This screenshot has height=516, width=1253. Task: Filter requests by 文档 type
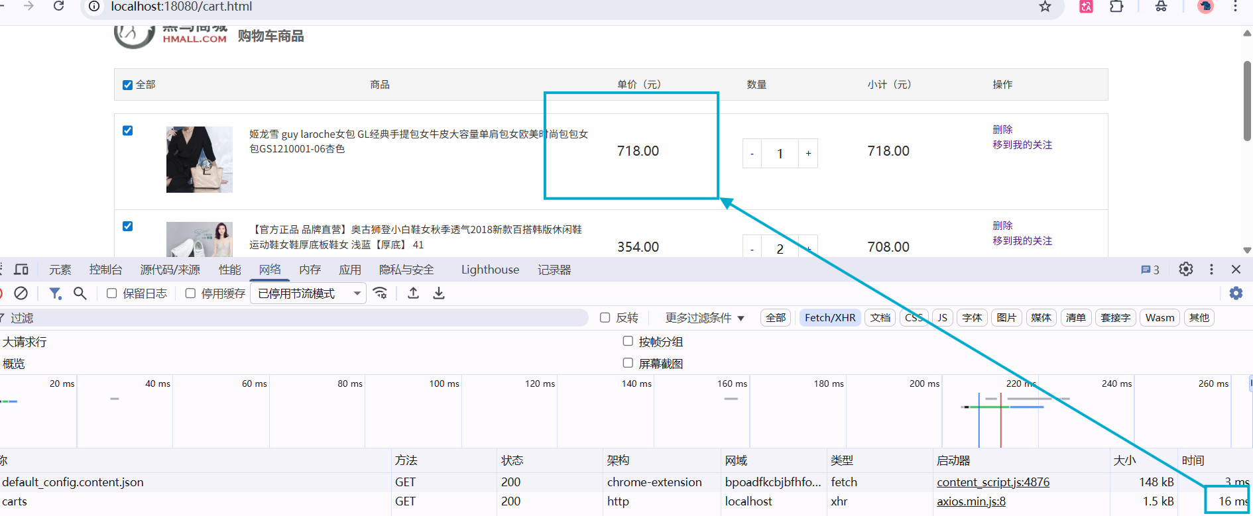click(x=880, y=318)
